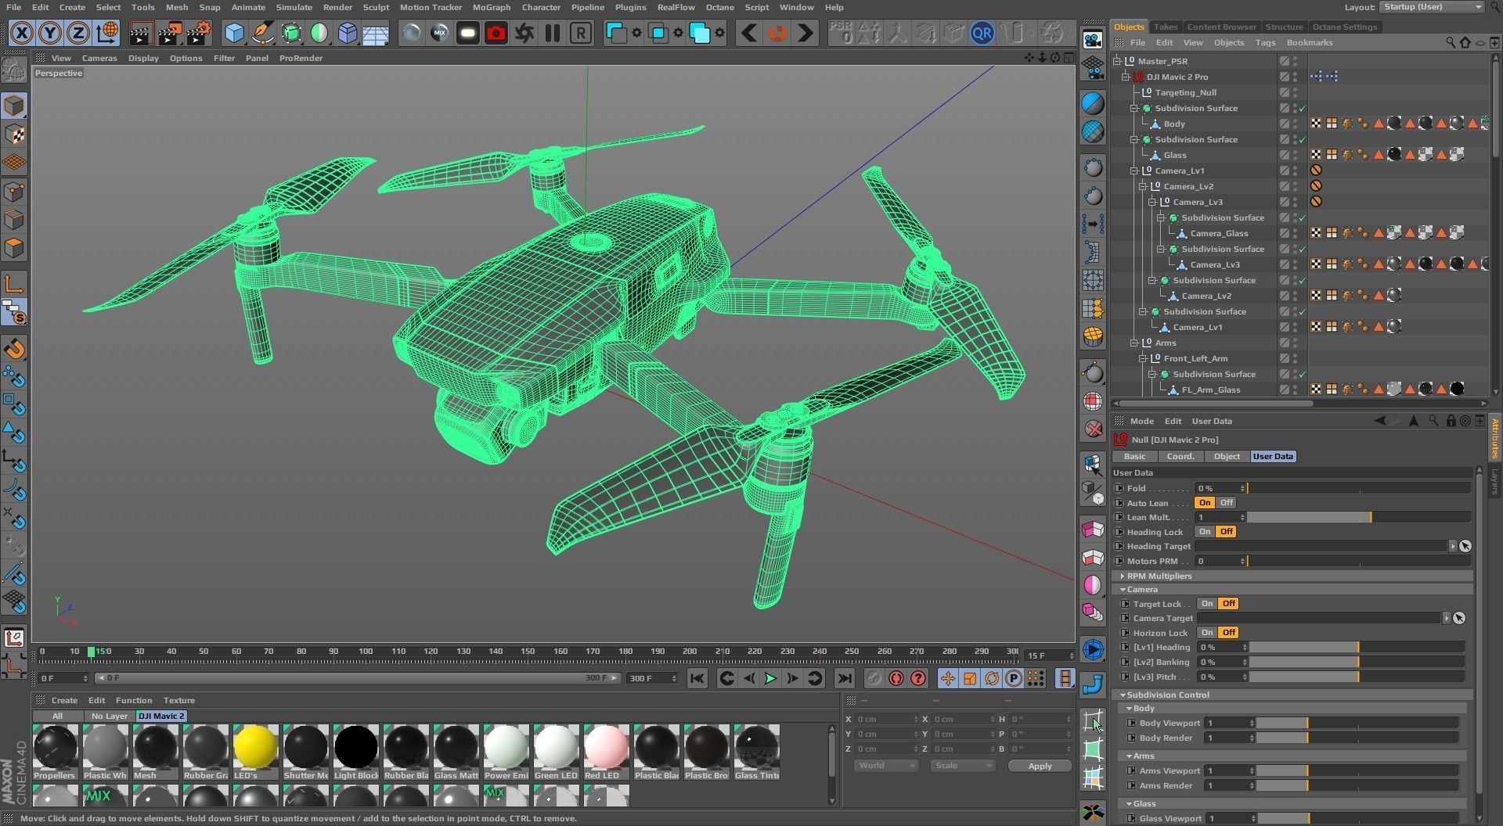The width and height of the screenshot is (1503, 826).
Task: Select the No Layer materials filter
Action: tap(110, 716)
